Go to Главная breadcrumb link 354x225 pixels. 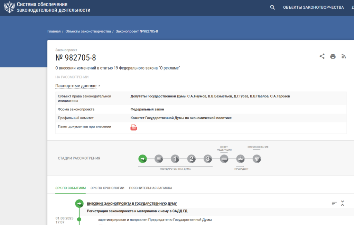[54, 31]
